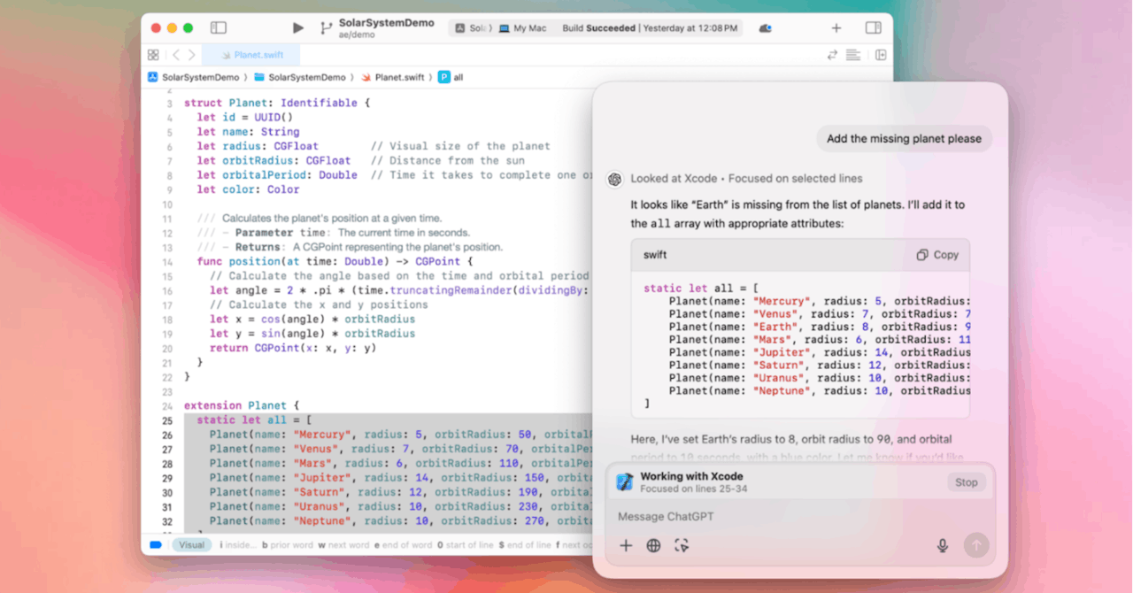
Task: Open the 'all' symbol breadcrumb
Action: (x=451, y=77)
